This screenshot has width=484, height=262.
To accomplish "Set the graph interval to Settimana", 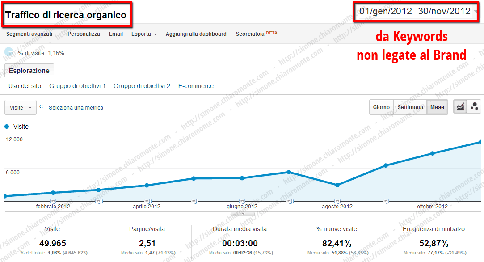I will (x=410, y=107).
